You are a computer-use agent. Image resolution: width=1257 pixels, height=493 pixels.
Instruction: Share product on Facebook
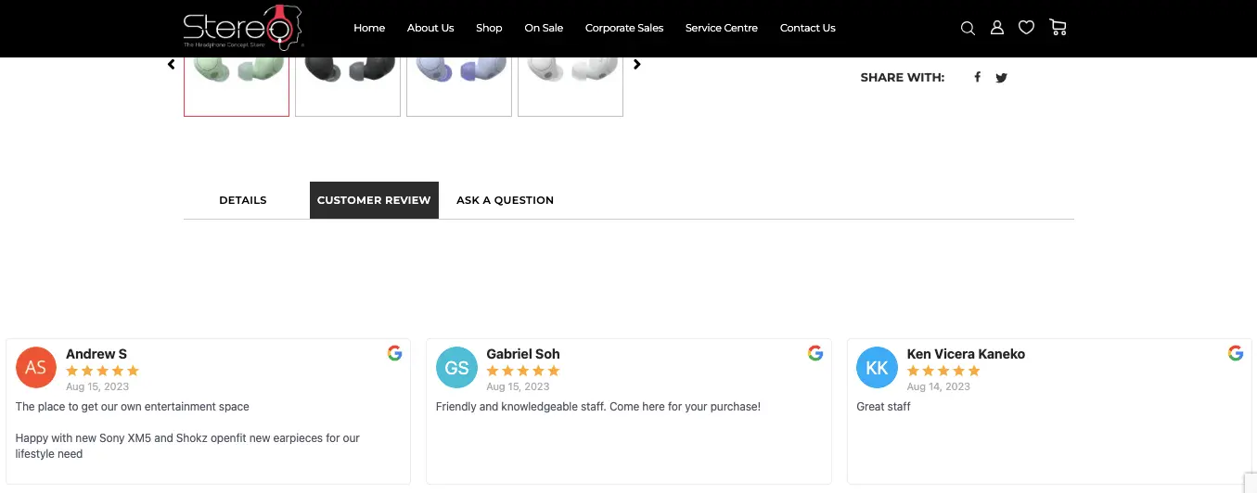977,78
